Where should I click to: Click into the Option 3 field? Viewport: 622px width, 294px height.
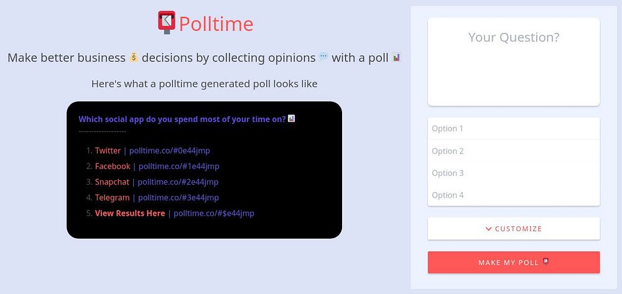coord(514,173)
